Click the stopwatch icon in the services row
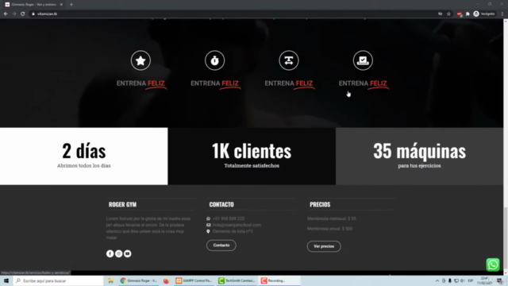Image resolution: width=508 pixels, height=286 pixels. point(214,60)
